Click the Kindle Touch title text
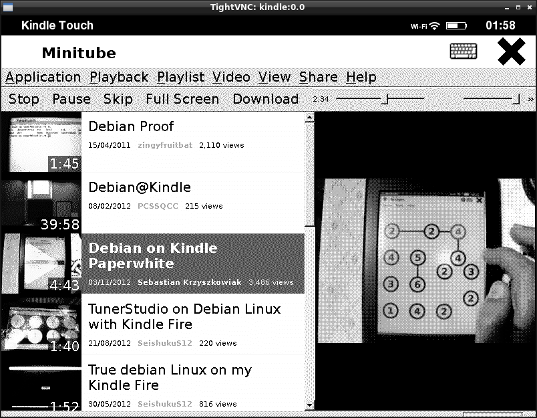Viewport: 537px width, 418px height. [57, 25]
